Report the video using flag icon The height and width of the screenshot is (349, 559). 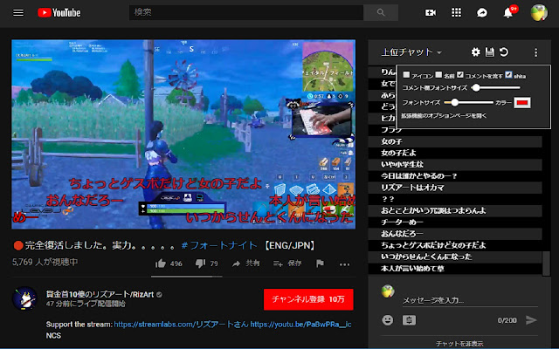pyautogui.click(x=320, y=263)
